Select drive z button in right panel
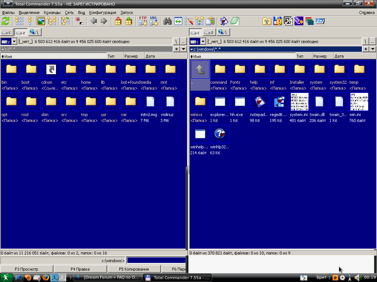Viewport: 377px width, 282px height. pyautogui.click(x=209, y=32)
